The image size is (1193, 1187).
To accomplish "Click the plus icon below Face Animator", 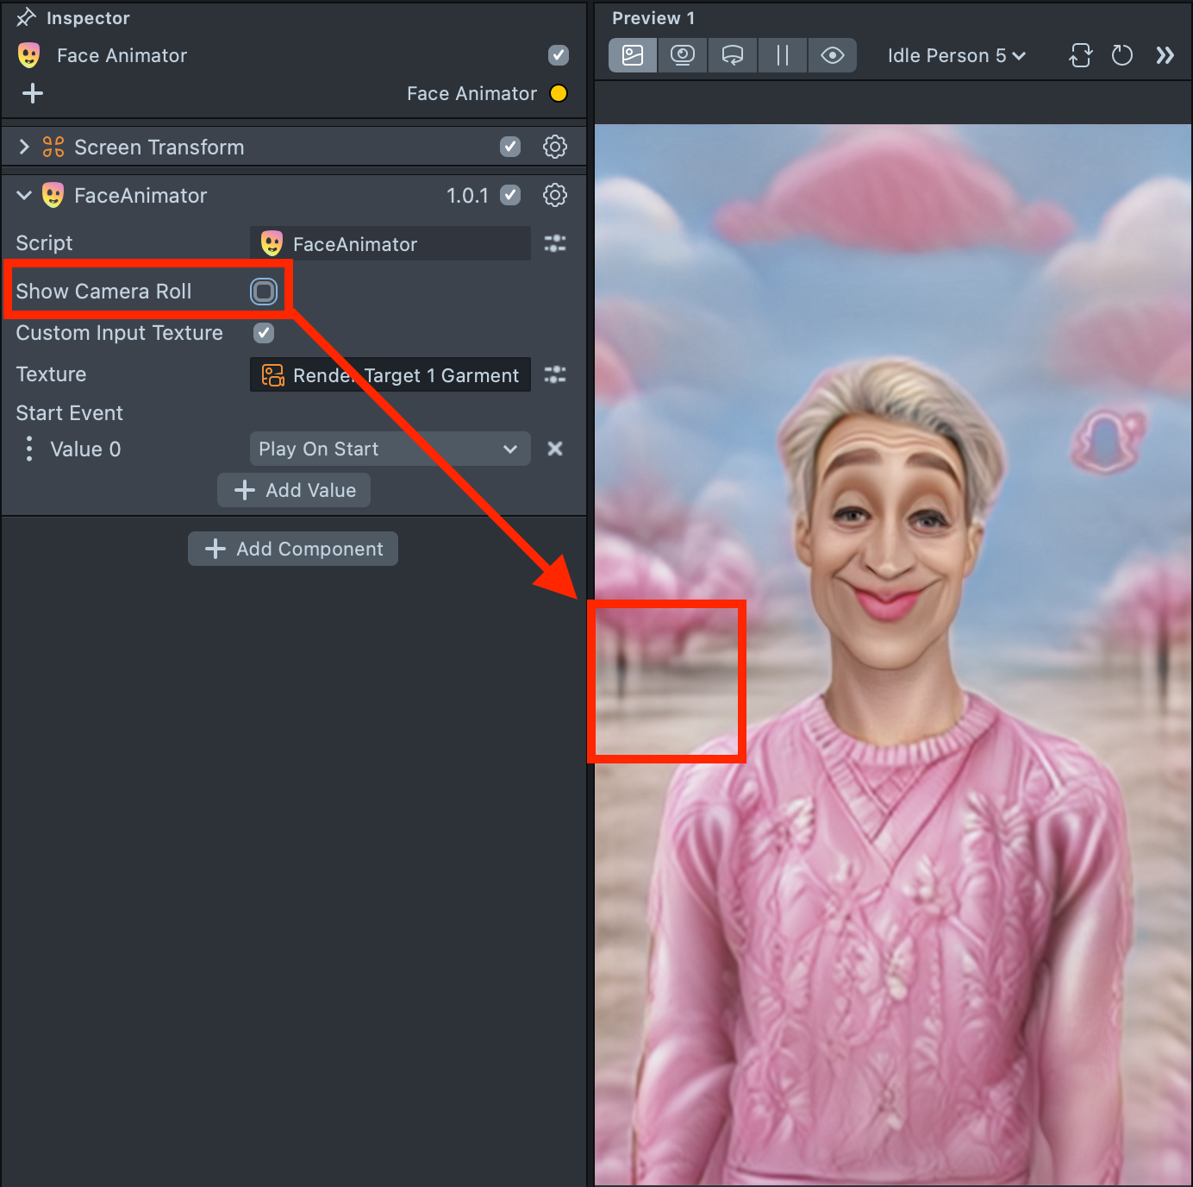I will [x=33, y=93].
